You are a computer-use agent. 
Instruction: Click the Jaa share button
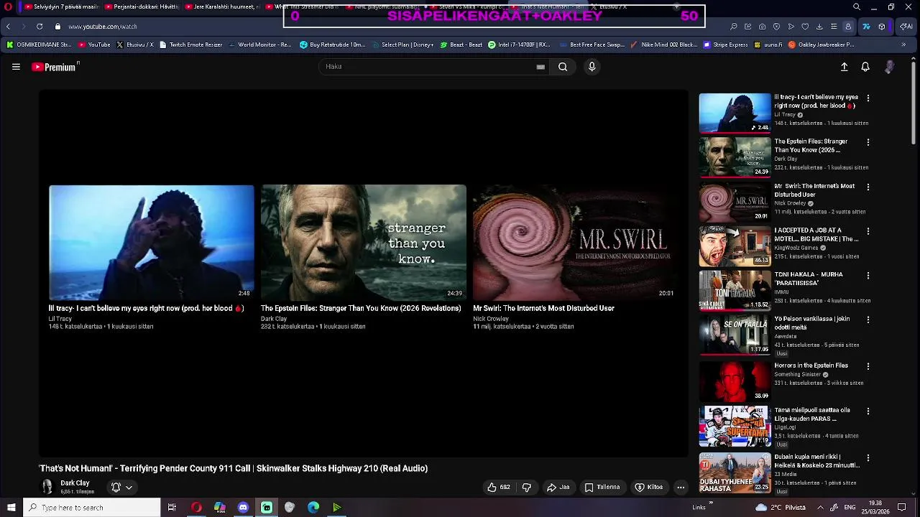tap(558, 487)
